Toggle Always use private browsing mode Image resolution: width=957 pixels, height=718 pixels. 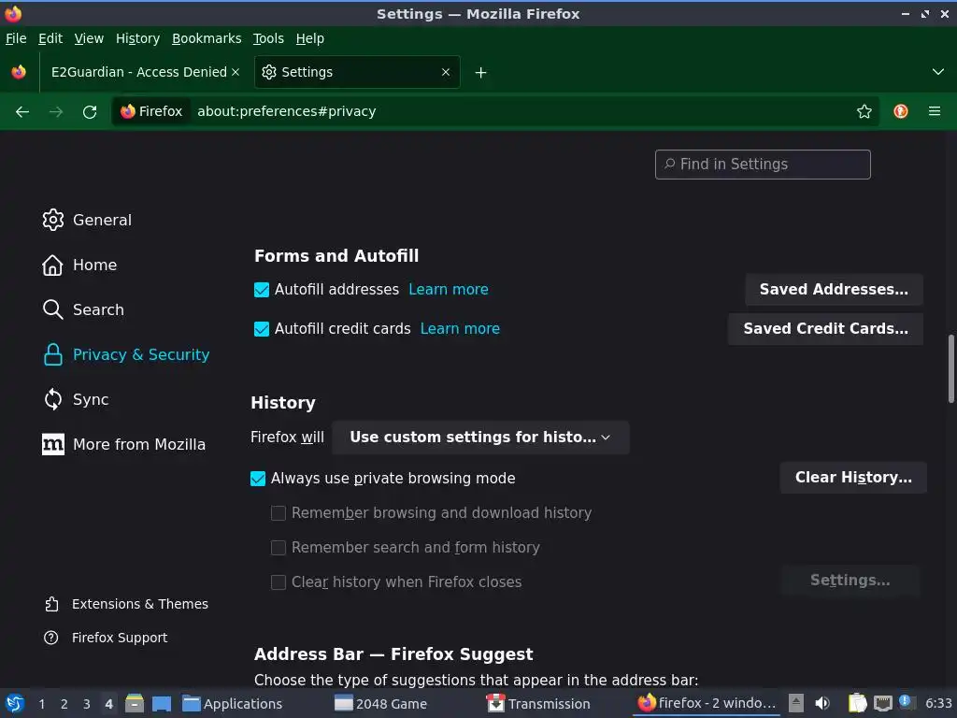pyautogui.click(x=258, y=478)
